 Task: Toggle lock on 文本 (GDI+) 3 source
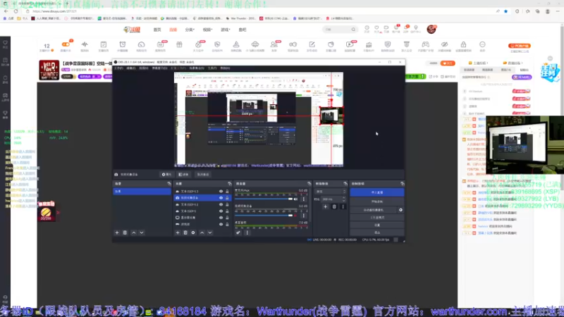click(x=227, y=192)
